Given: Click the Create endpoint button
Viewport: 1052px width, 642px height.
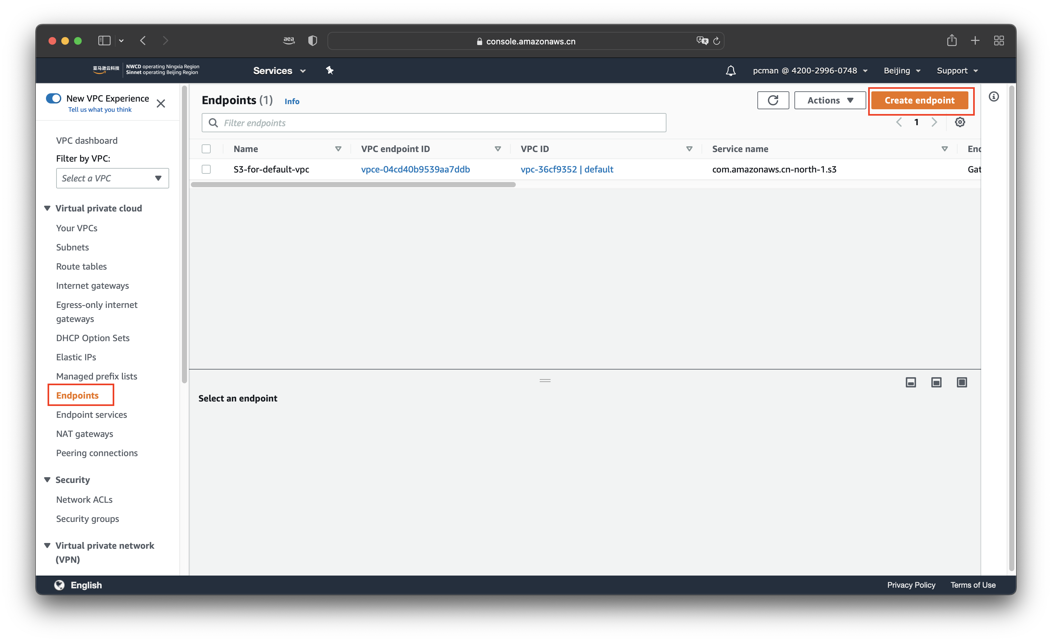Looking at the screenshot, I should 920,100.
